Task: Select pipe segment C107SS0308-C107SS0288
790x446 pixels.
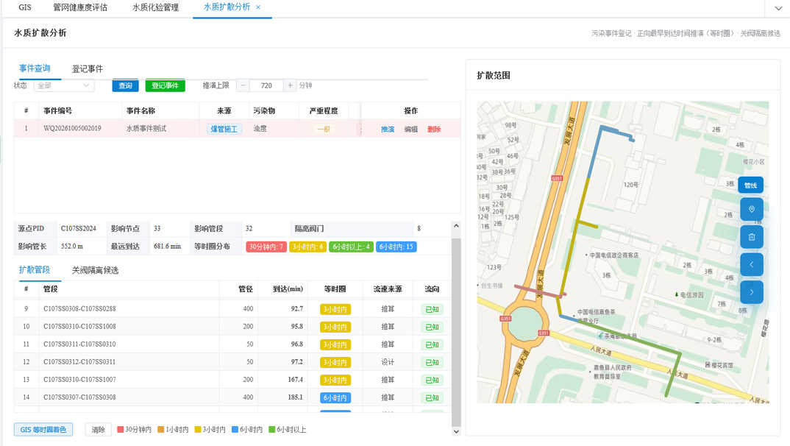Action: click(x=79, y=308)
